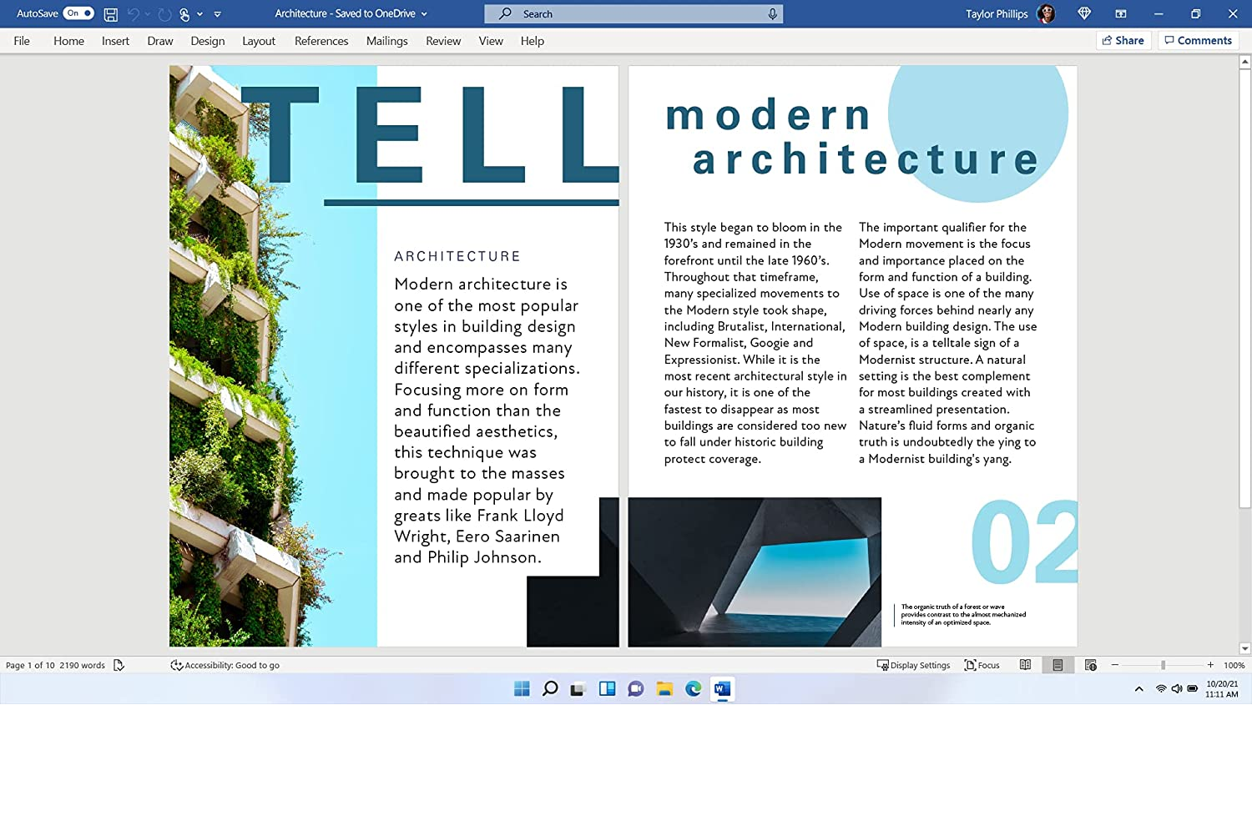
Task: Open the Comments pane
Action: (x=1198, y=40)
